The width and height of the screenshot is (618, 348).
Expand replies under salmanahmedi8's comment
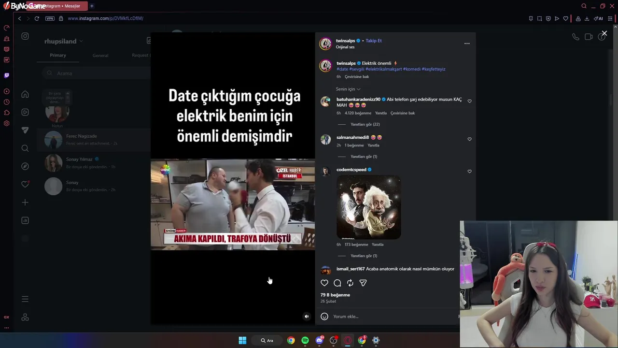point(364,157)
